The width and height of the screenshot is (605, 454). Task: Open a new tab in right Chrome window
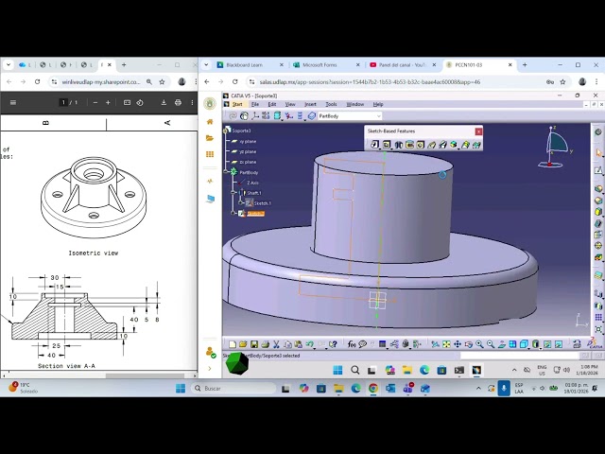point(525,65)
